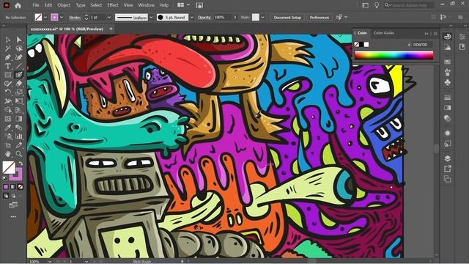Pick the Scale tool
The width and height of the screenshot is (469, 264).
(x=19, y=92)
